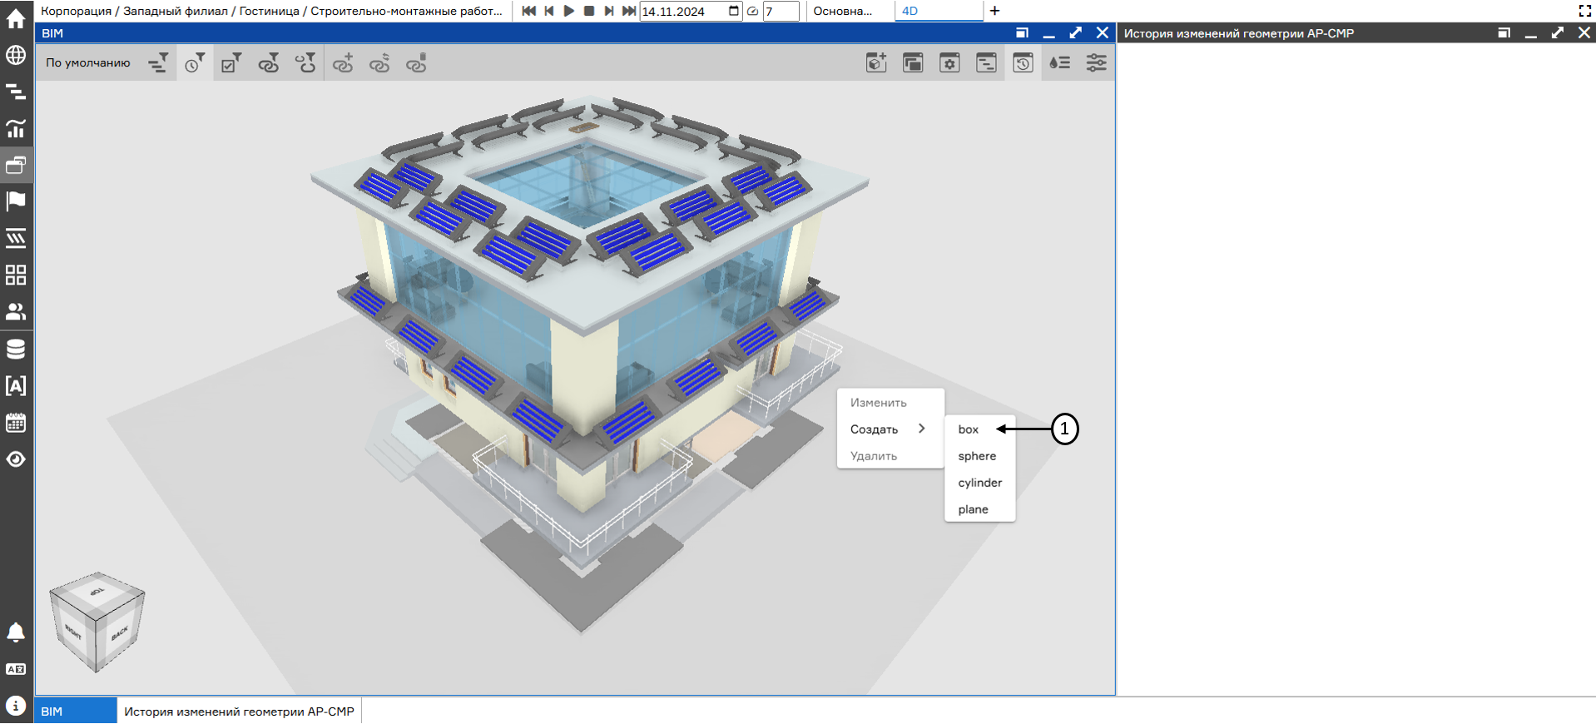
Task: Toggle the geometry change history icon
Action: click(x=1023, y=63)
